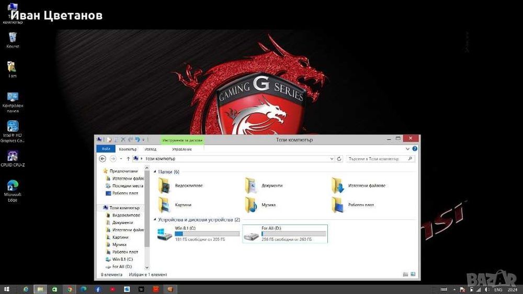Switch to the Компютър ribbon tab

(128, 149)
